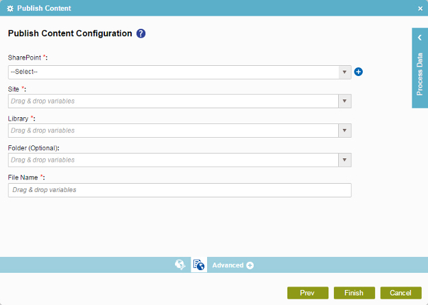This screenshot has height=305, width=428.
Task: Close the Publish Content dialog
Action: point(420,9)
